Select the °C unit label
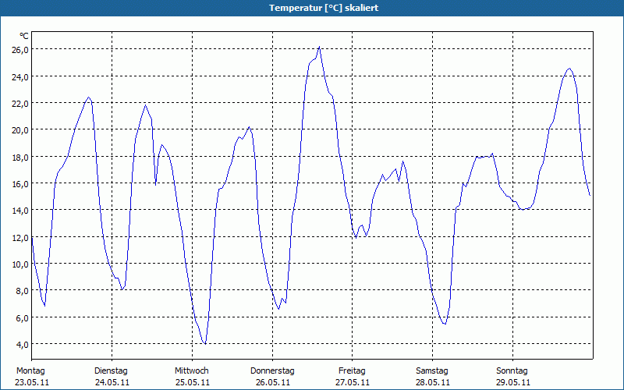The height and width of the screenshot is (390, 624). tap(24, 36)
